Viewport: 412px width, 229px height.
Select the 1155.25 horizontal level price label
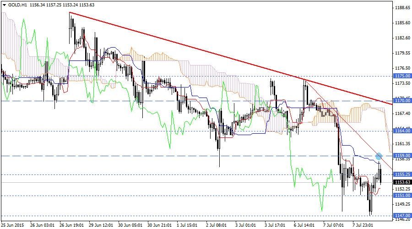tap(402, 174)
